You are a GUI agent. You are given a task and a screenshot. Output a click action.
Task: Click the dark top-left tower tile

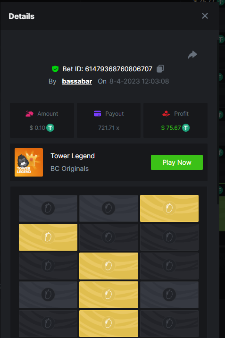[x=48, y=208]
